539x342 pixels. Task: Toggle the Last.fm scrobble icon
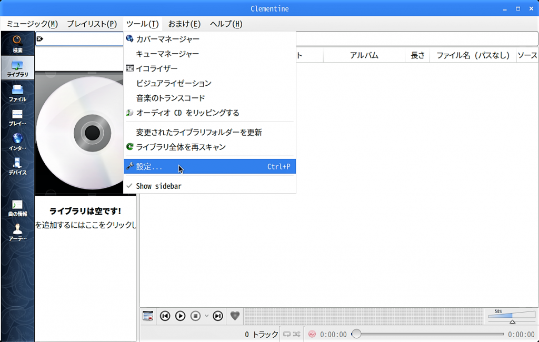point(312,334)
